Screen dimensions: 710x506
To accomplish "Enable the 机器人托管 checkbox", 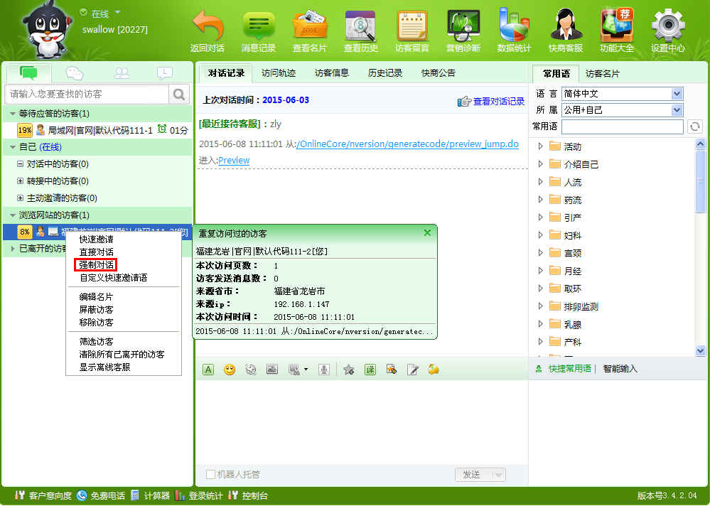I will (x=210, y=475).
